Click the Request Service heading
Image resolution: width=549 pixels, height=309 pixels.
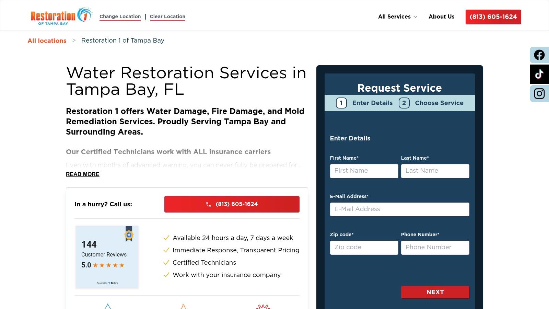[400, 88]
